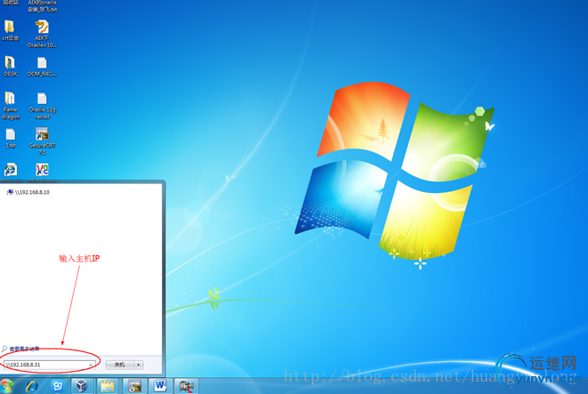588x394 pixels.
Task: Open the Sogou browser taskbar icon
Action: (x=57, y=386)
